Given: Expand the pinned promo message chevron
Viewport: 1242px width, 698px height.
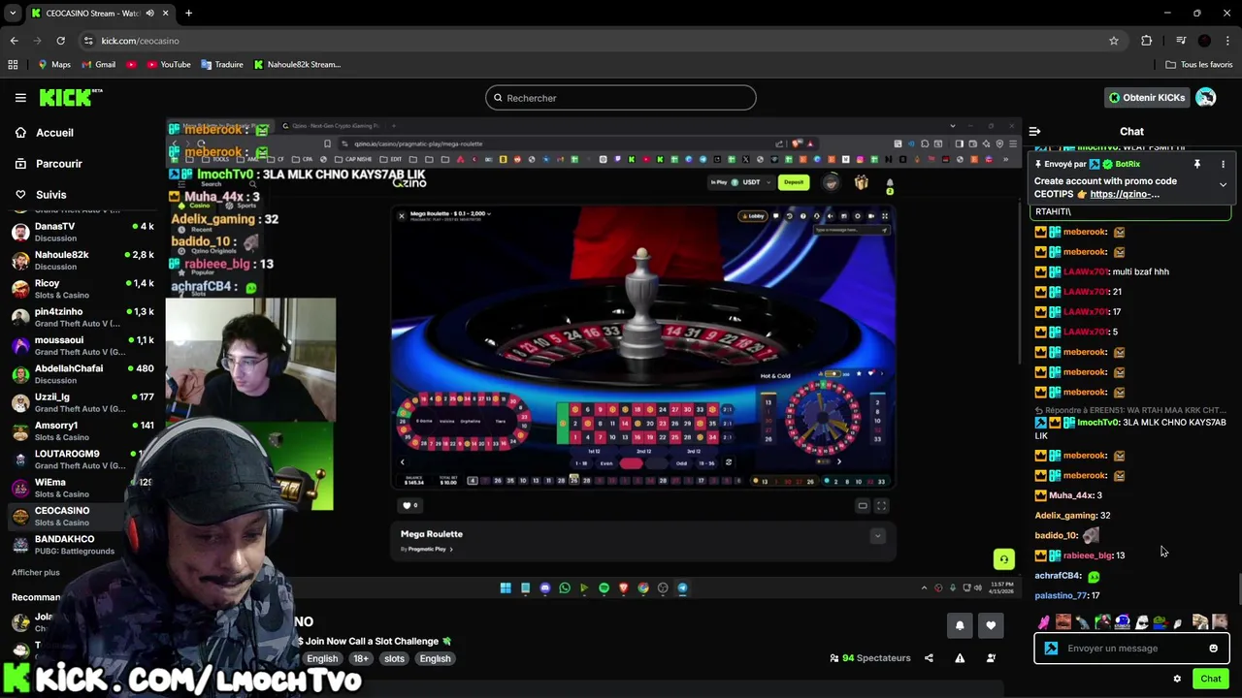Looking at the screenshot, I should pyautogui.click(x=1223, y=184).
